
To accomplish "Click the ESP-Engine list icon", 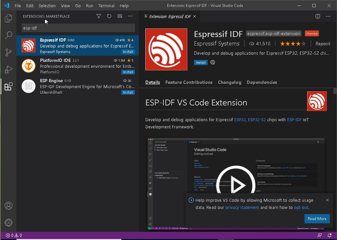I will (x=29, y=86).
